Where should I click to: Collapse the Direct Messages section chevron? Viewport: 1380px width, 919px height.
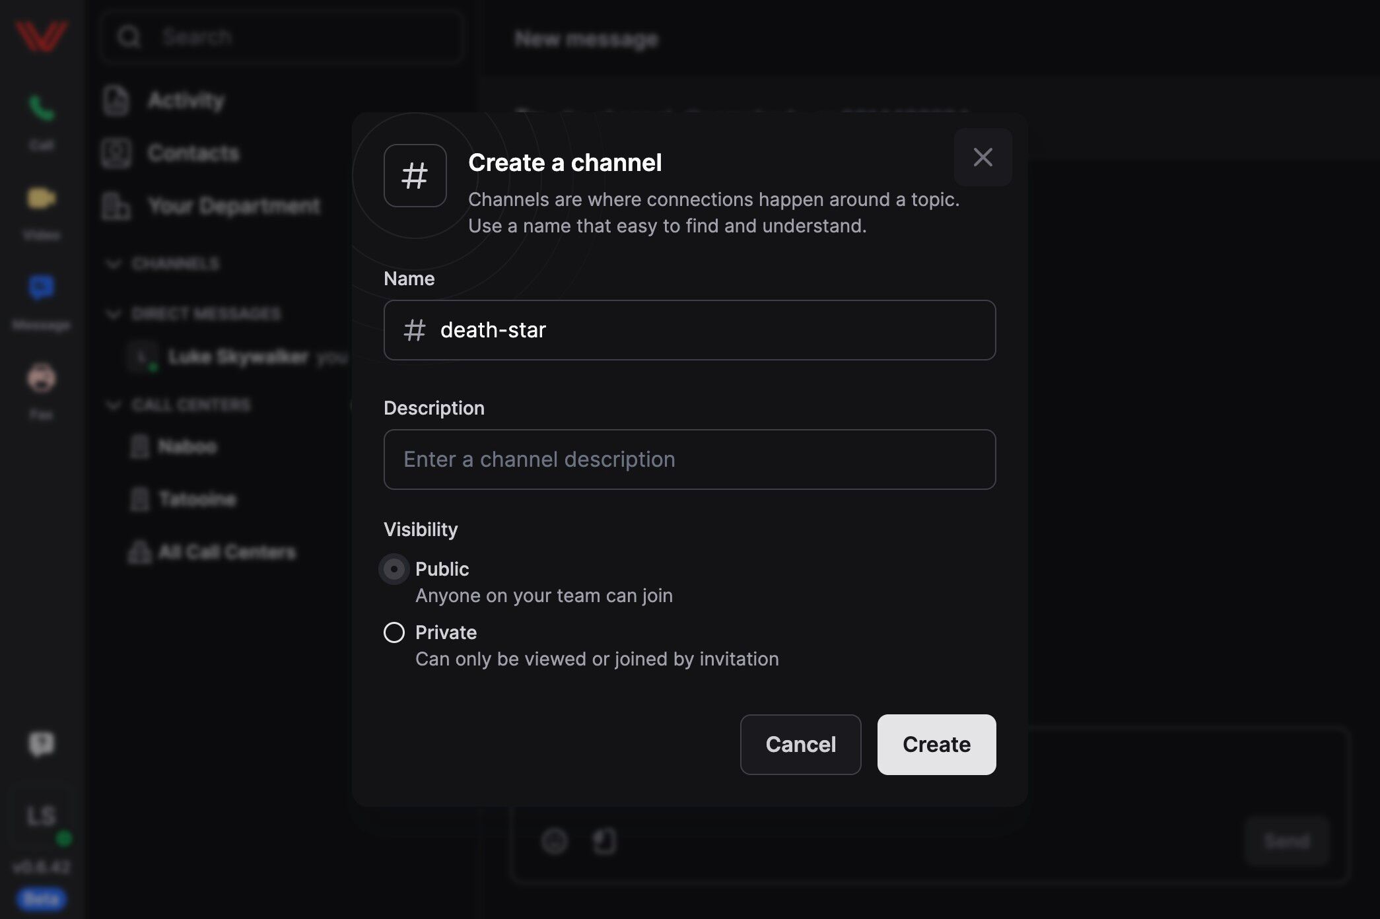[114, 314]
